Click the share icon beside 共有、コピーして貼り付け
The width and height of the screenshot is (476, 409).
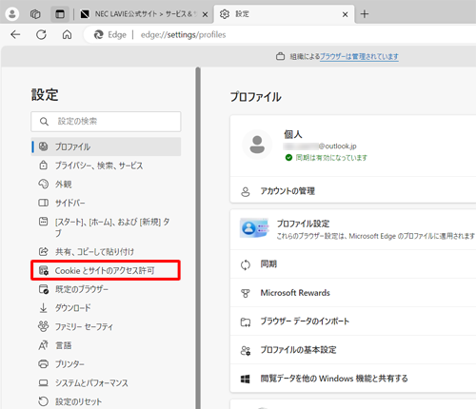43,251
